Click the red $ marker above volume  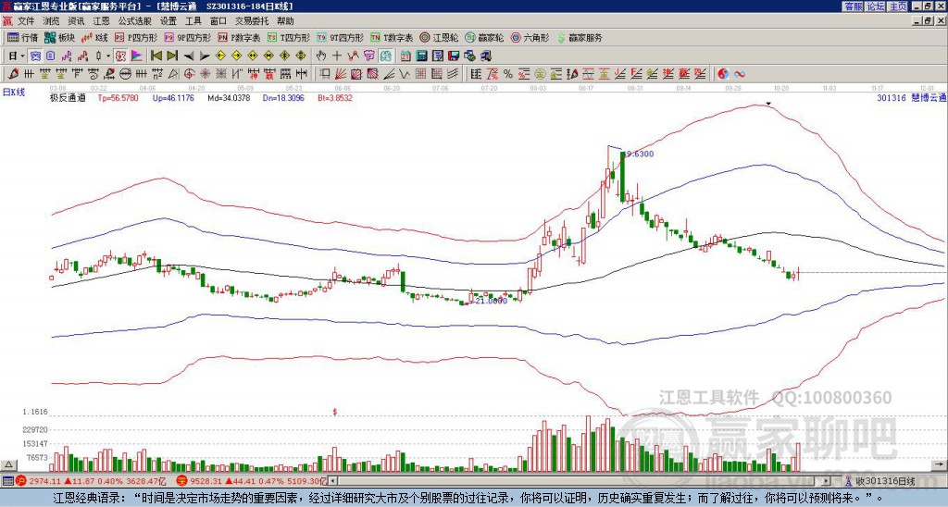click(334, 412)
